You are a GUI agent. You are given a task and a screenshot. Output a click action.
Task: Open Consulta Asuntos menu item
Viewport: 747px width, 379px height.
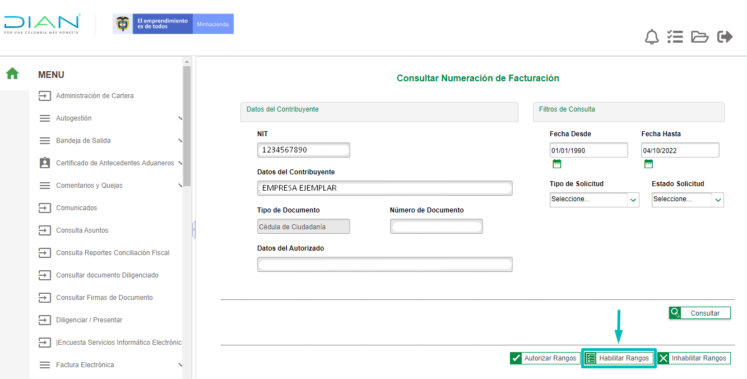[82, 230]
